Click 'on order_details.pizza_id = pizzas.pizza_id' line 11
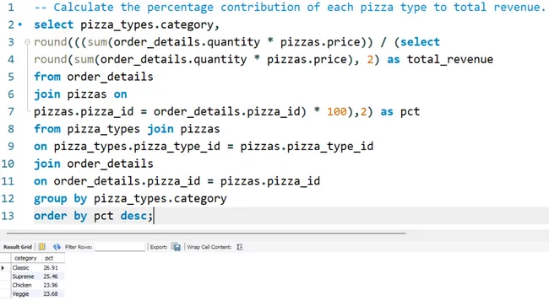 177,181
